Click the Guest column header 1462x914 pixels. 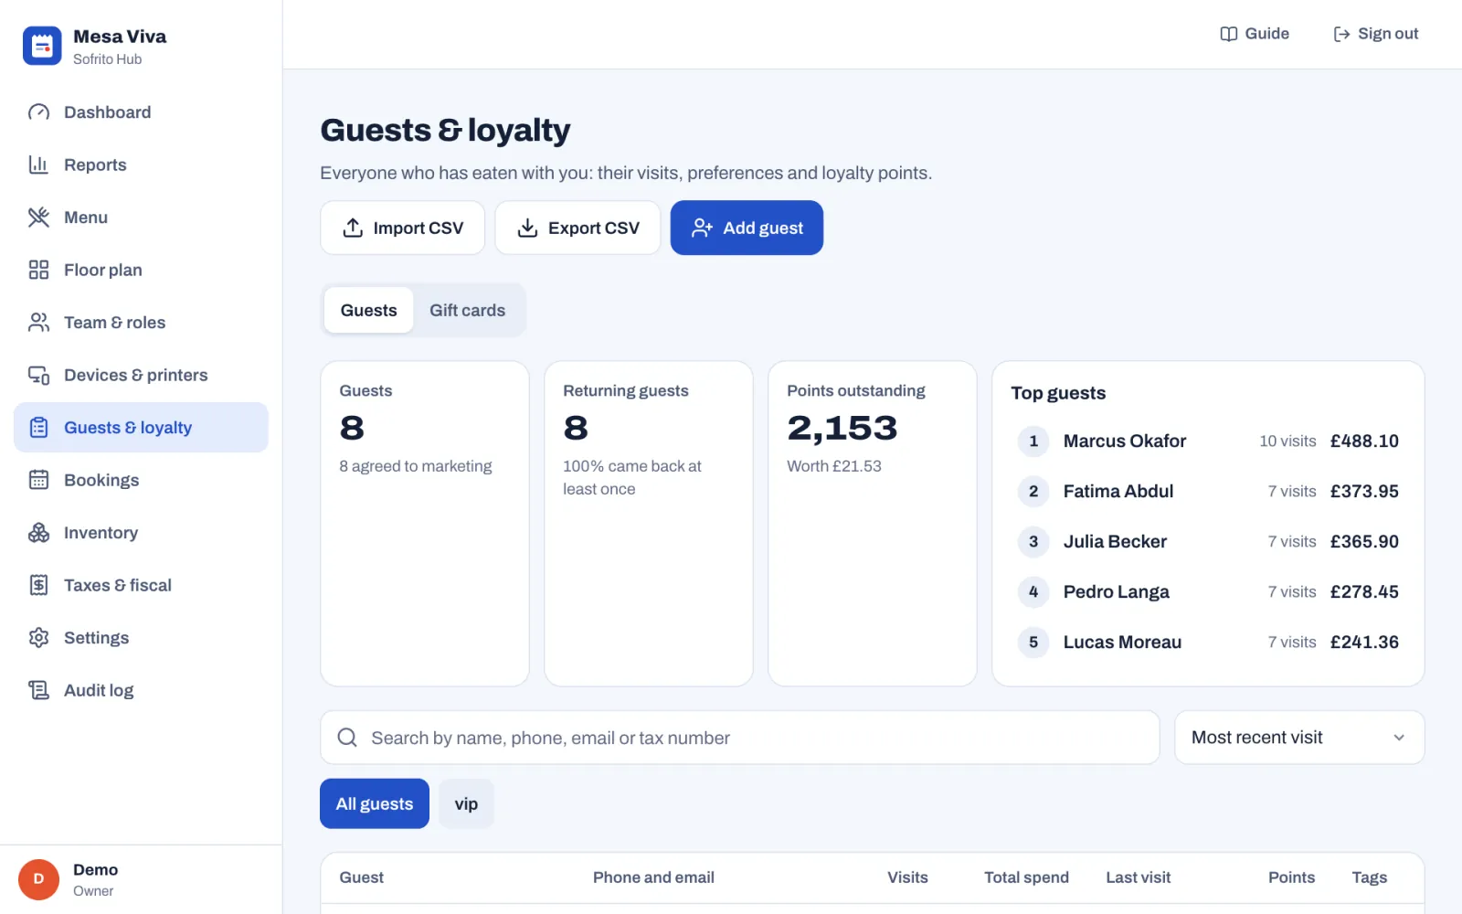(x=362, y=877)
